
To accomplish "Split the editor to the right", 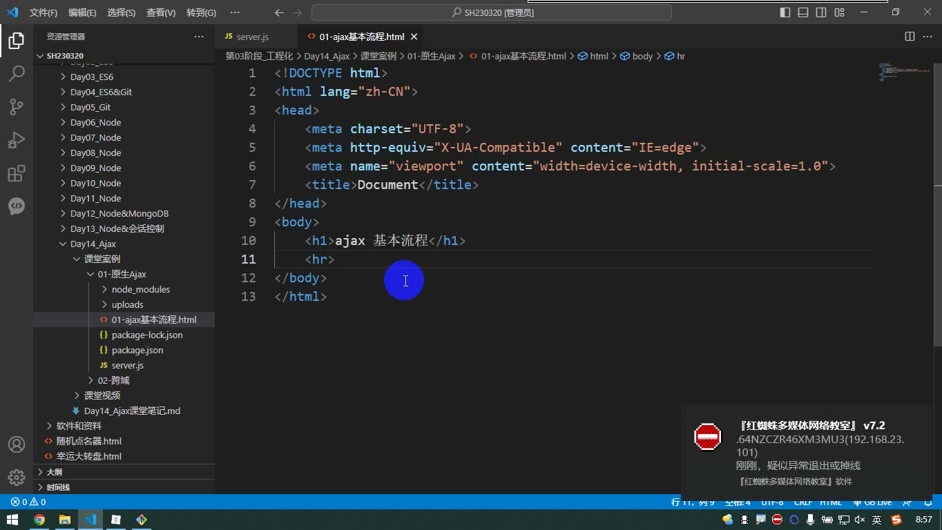I will click(x=910, y=37).
